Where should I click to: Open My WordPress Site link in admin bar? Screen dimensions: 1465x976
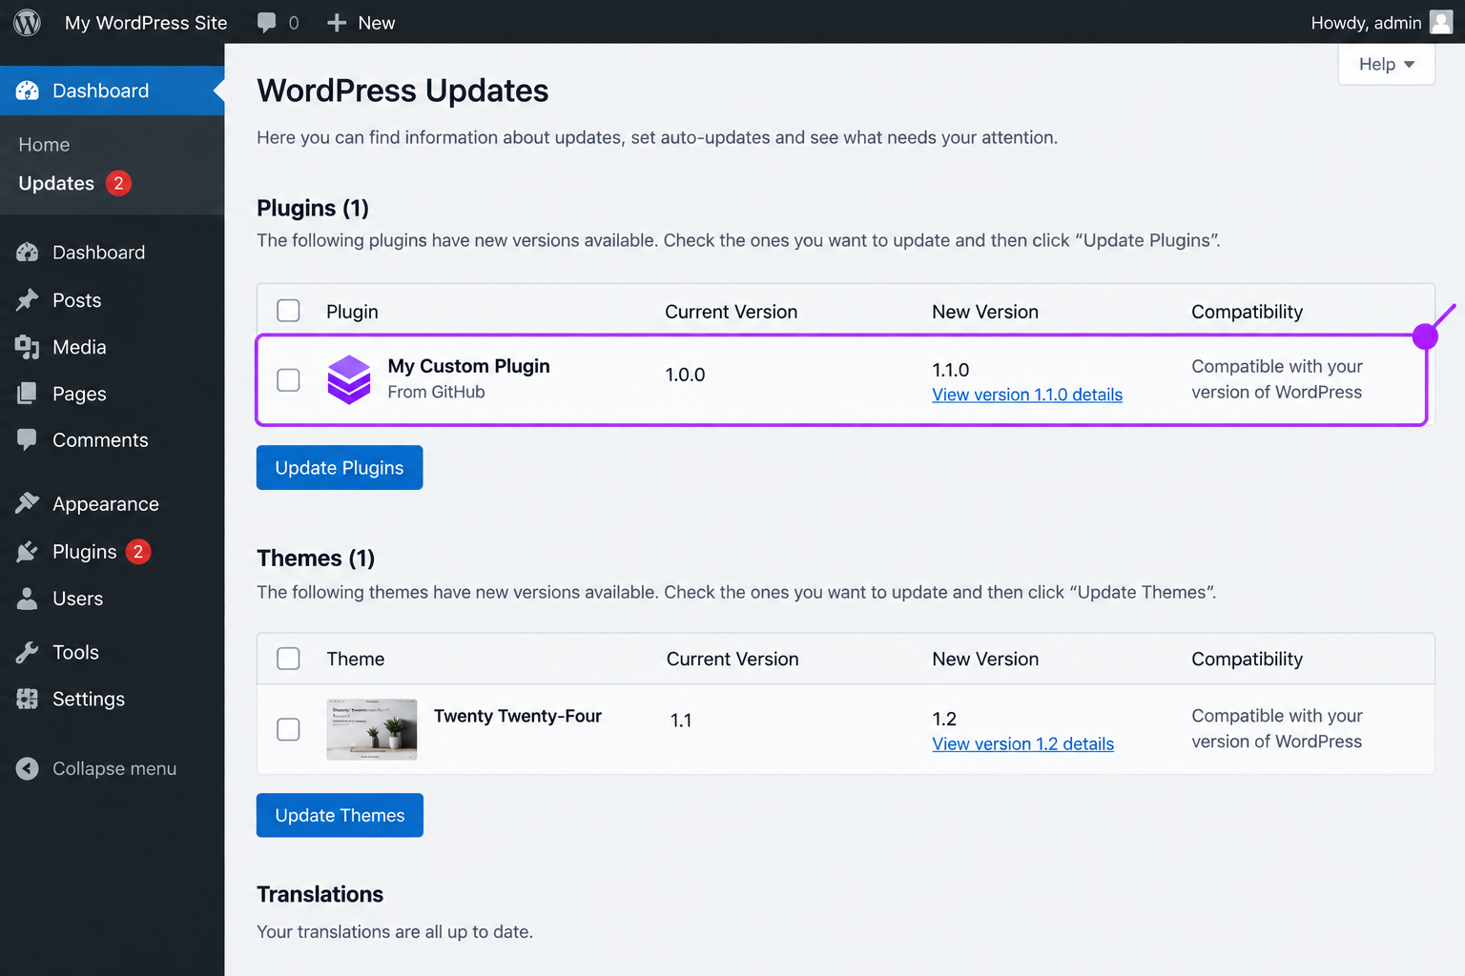146,23
